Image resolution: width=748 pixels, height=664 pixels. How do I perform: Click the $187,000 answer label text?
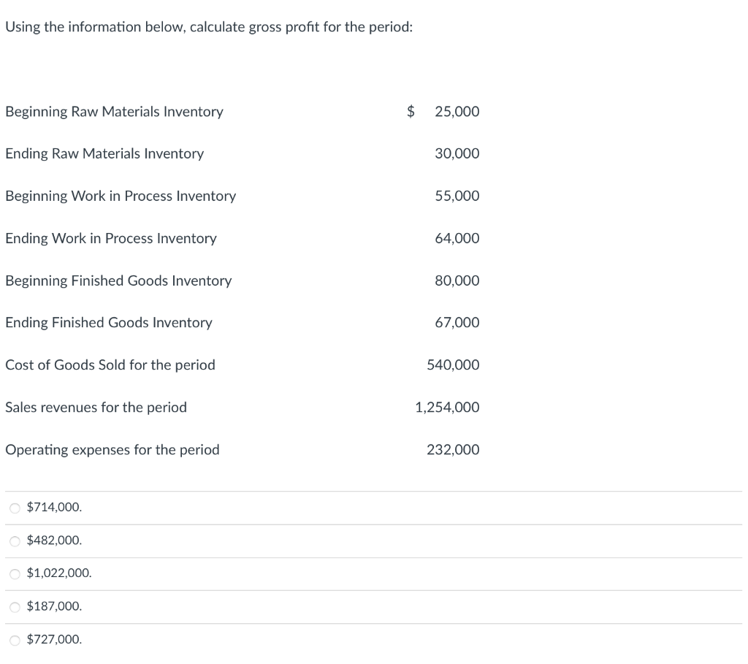53,606
